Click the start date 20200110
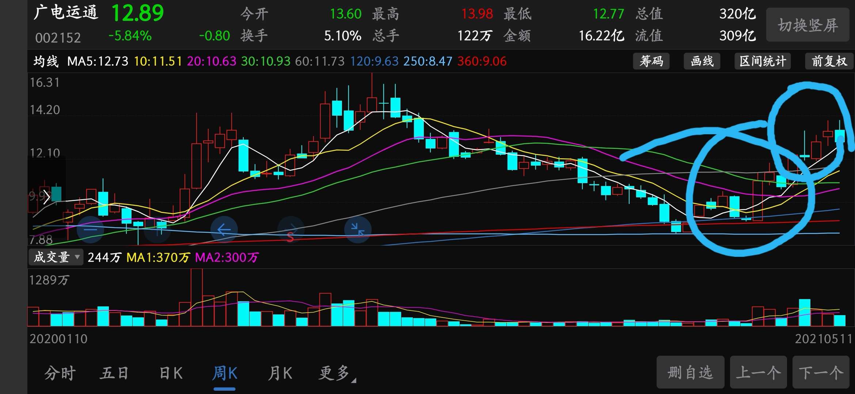Viewport: 855px width, 394px height. click(x=58, y=339)
